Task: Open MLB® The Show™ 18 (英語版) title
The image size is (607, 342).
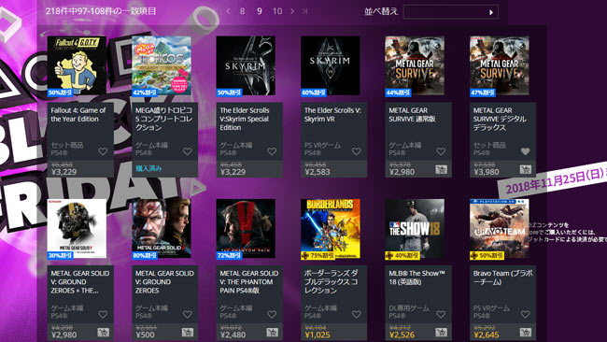Action: [x=416, y=278]
